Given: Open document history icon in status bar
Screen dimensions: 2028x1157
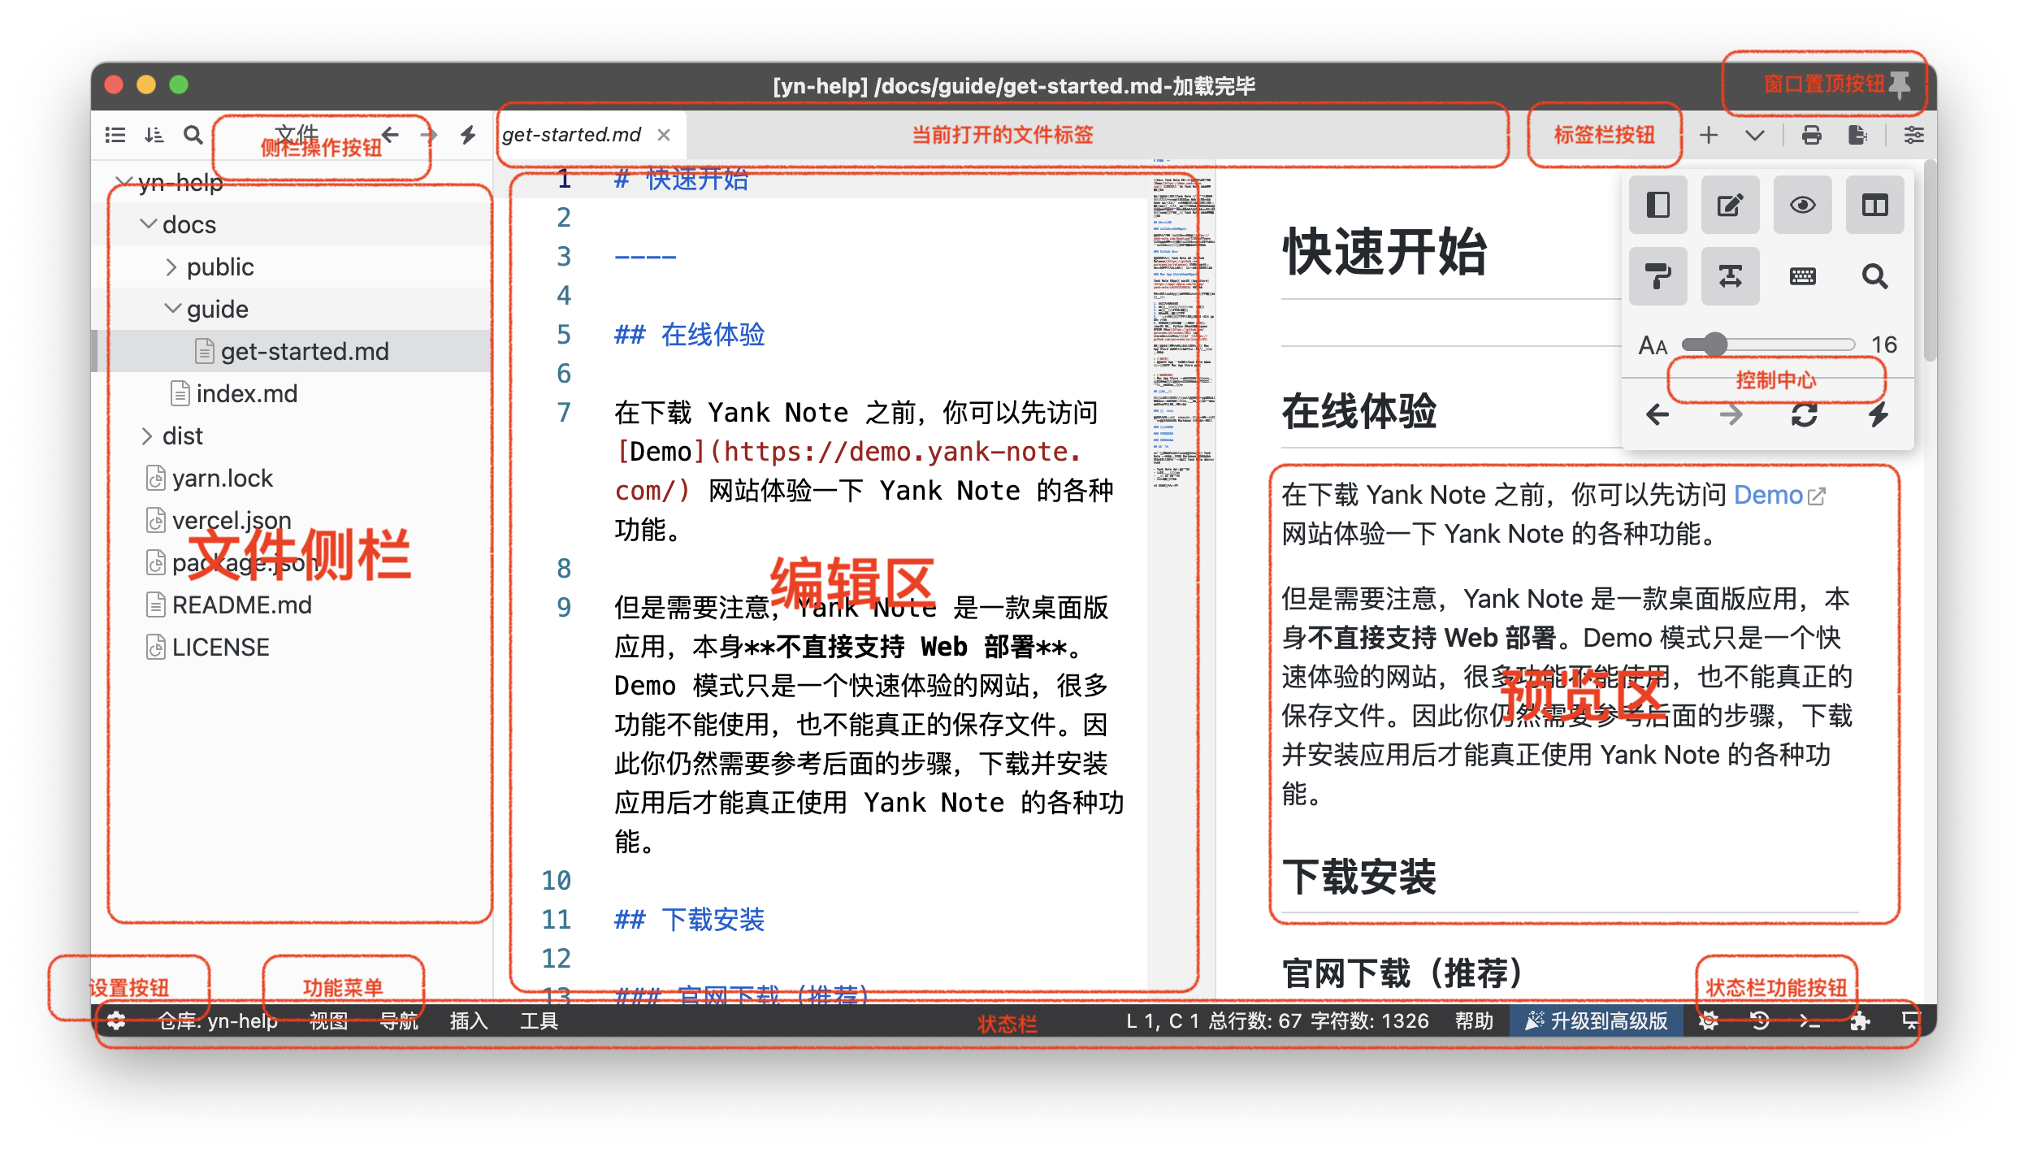Looking at the screenshot, I should pos(1759,1020).
